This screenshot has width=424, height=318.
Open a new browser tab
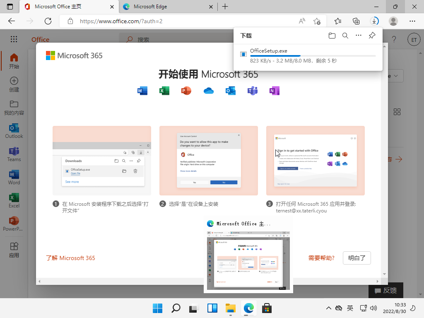[x=225, y=7]
